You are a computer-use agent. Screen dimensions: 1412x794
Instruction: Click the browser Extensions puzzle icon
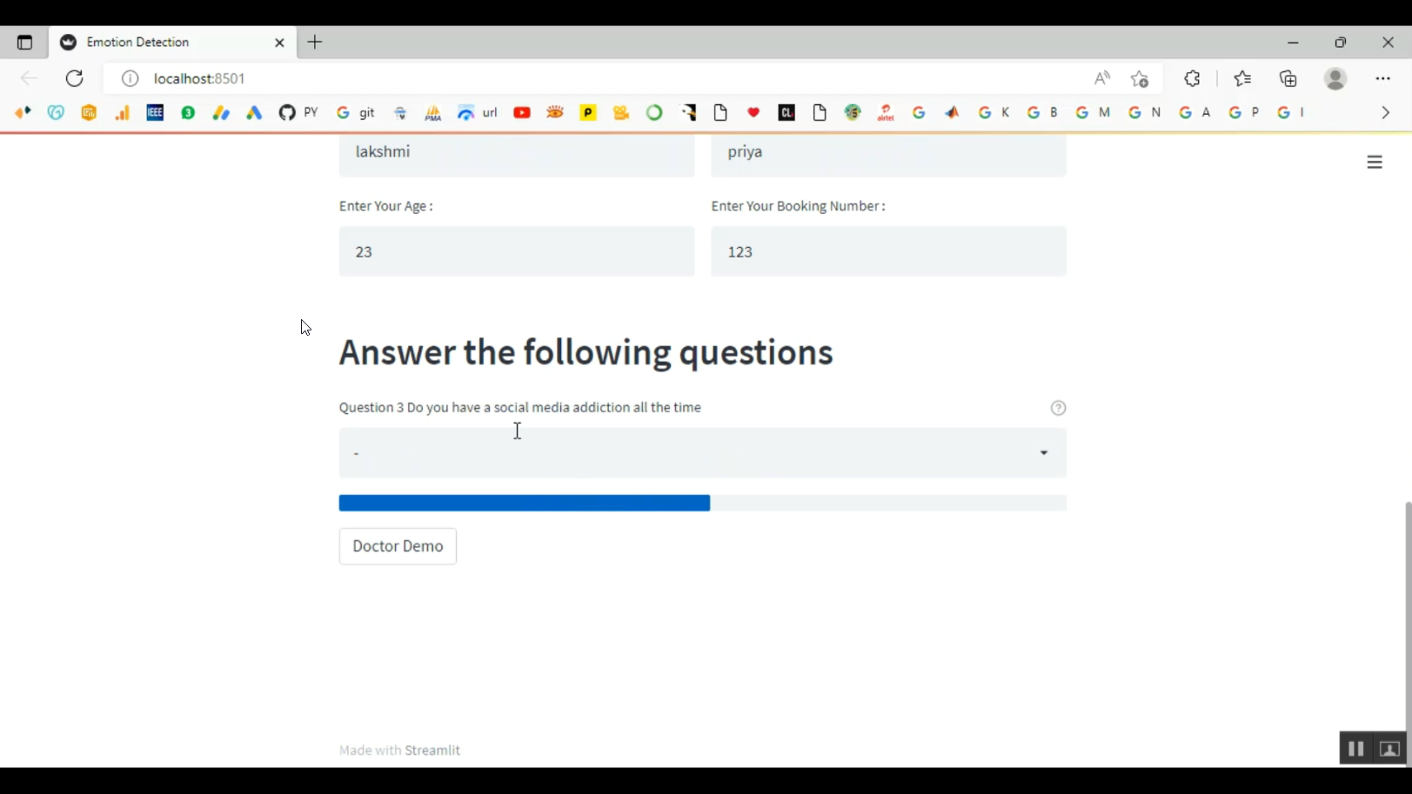1193,78
